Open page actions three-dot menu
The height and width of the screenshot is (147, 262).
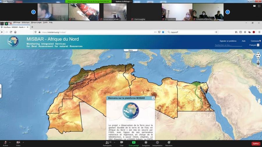[155, 32]
